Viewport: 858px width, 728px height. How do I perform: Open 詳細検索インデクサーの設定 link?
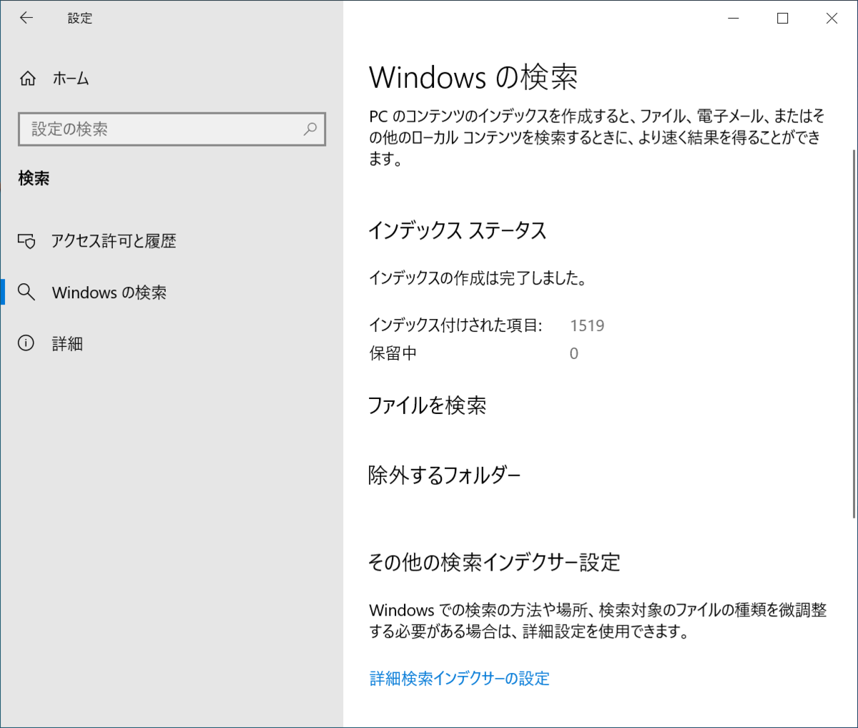click(x=460, y=678)
